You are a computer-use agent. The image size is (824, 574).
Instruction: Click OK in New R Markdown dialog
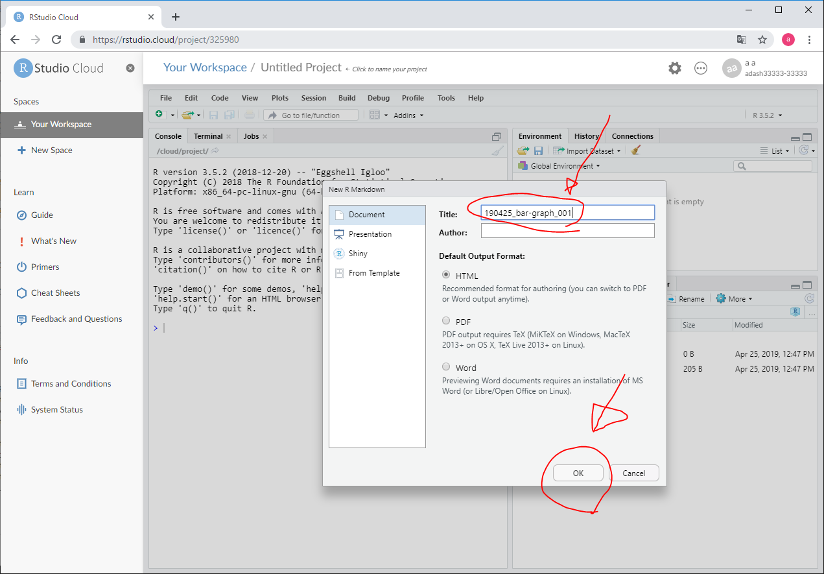click(x=578, y=473)
